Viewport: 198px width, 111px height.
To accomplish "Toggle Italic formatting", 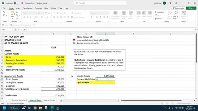I will pyautogui.click(x=27, y=17).
